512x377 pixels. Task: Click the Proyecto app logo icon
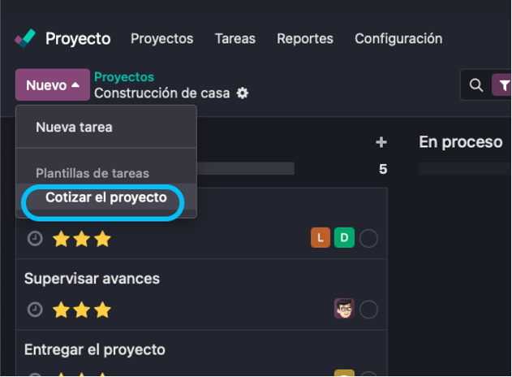tap(25, 38)
